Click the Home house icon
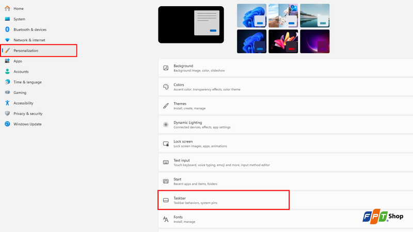413x232 pixels. [7, 8]
